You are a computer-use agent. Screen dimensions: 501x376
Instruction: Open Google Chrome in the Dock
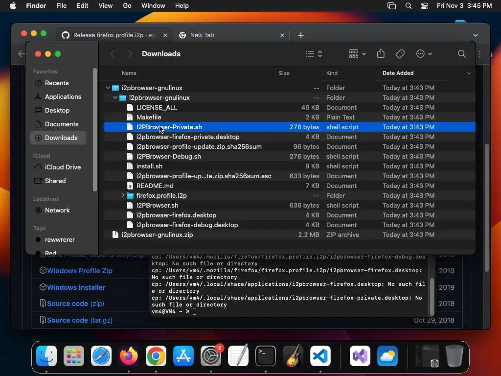click(156, 356)
